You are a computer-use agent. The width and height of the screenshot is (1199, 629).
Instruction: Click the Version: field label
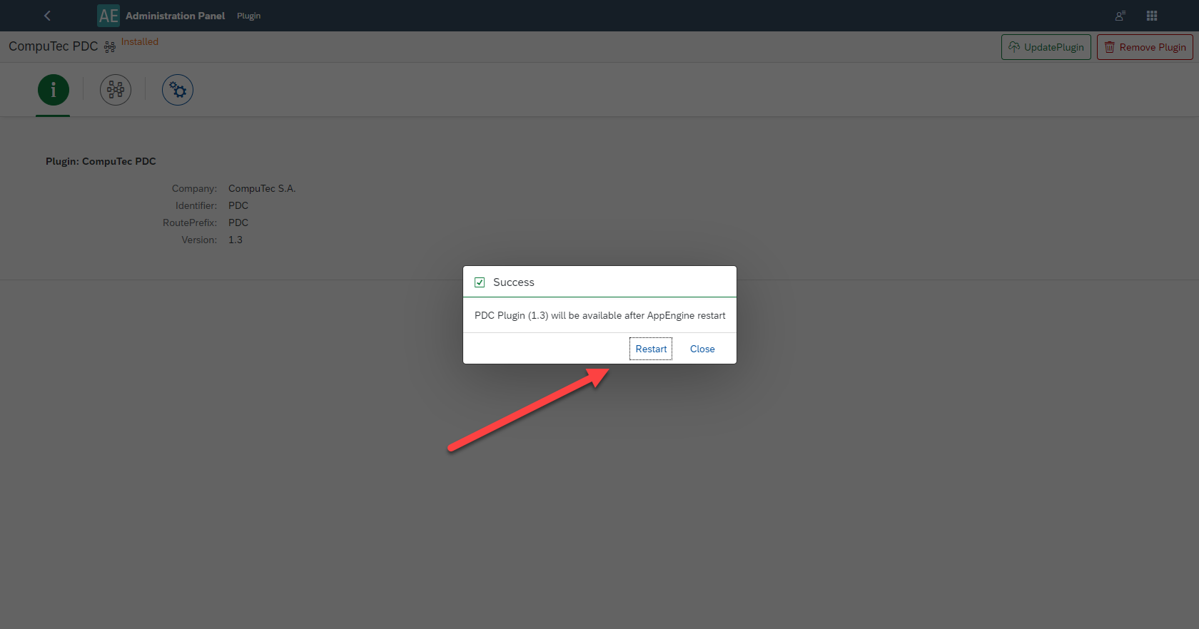coord(199,240)
